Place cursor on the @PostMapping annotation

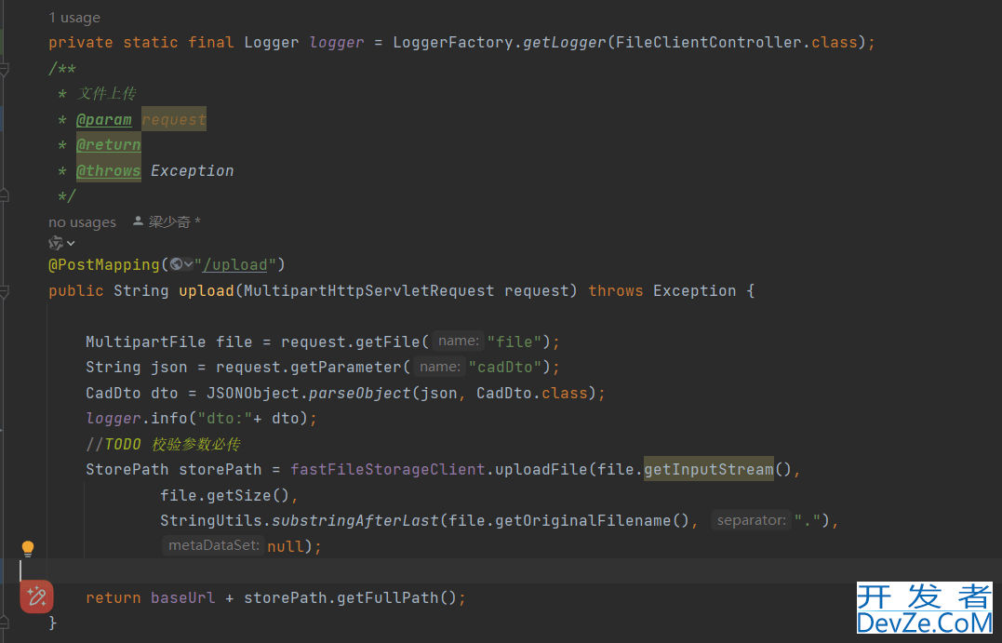click(x=104, y=264)
